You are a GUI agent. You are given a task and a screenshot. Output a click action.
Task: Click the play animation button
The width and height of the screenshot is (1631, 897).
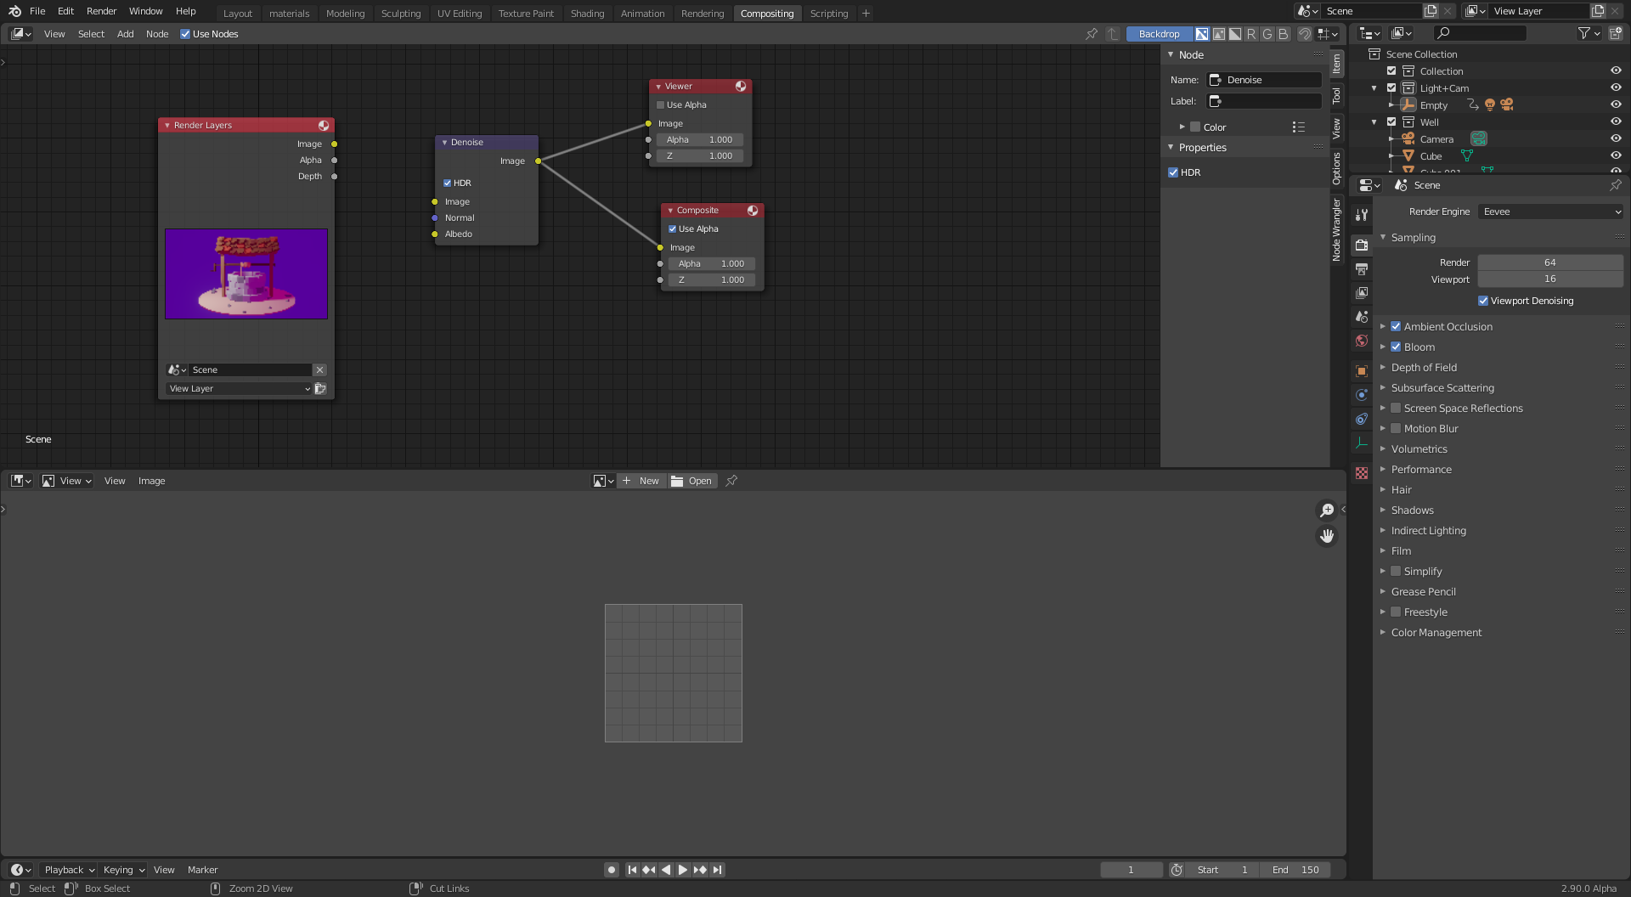pyautogui.click(x=682, y=870)
